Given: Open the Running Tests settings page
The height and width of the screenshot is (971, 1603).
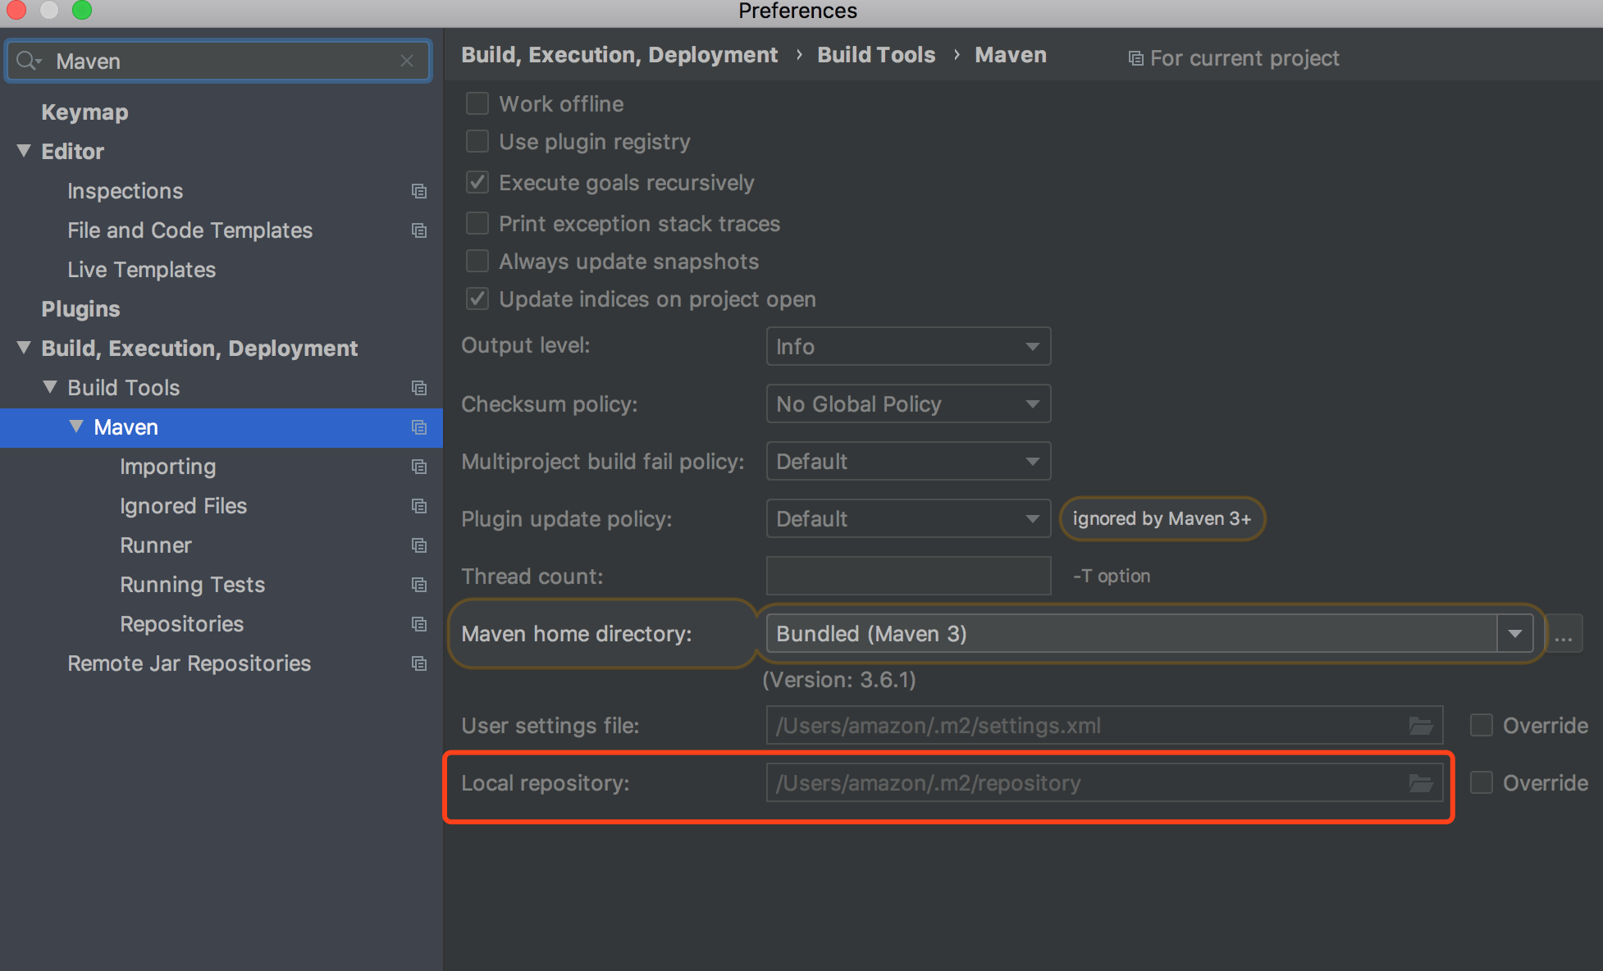Looking at the screenshot, I should coord(192,585).
